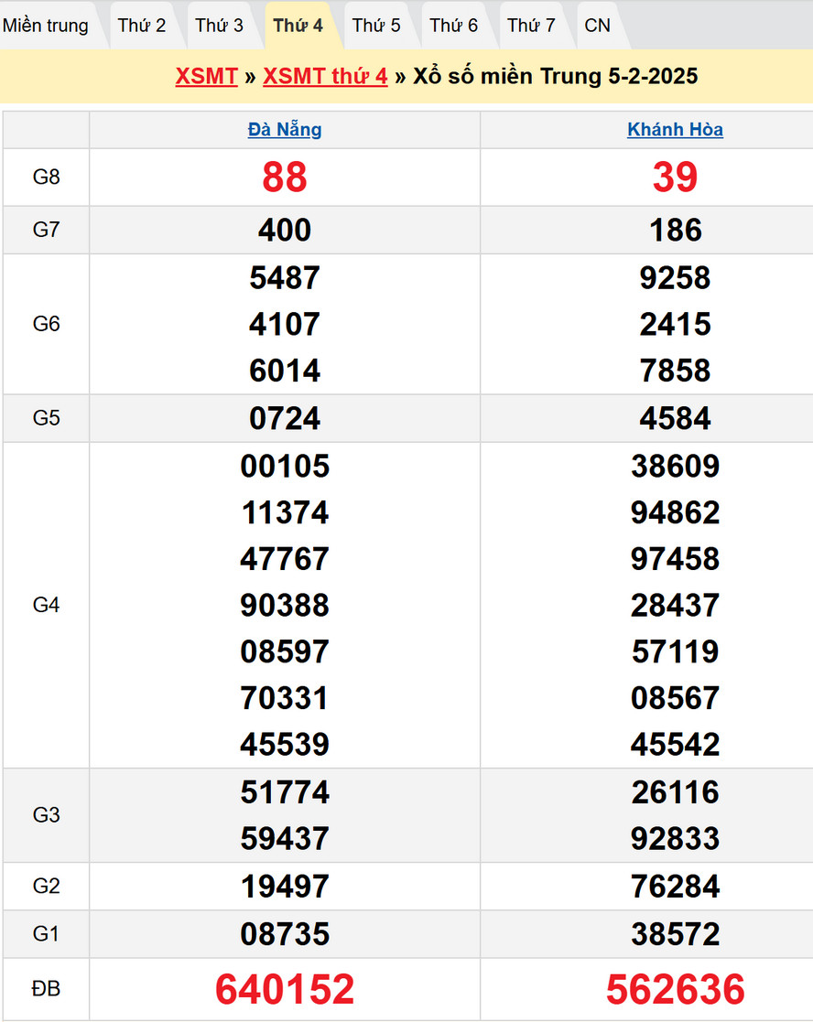This screenshot has height=1022, width=813.
Task: Click the G1 result 38572
Action: [676, 934]
